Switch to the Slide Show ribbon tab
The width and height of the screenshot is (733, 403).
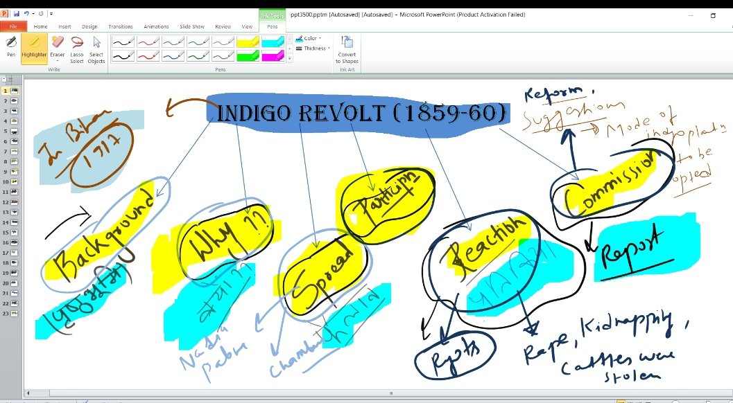point(192,26)
